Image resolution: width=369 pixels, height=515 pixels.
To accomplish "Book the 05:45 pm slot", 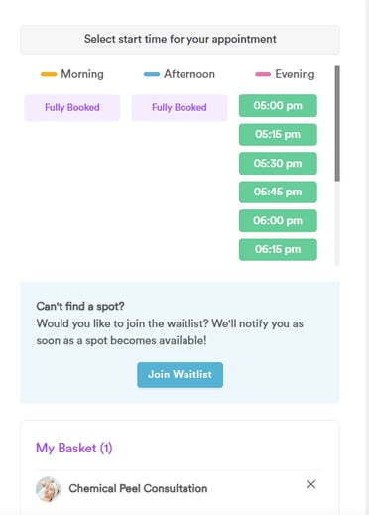I will click(278, 192).
